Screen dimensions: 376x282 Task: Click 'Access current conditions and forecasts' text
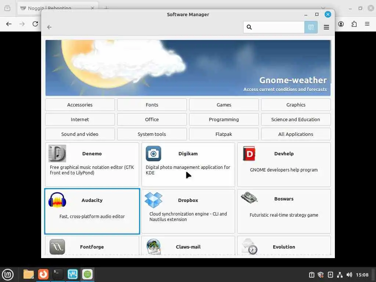click(x=285, y=89)
